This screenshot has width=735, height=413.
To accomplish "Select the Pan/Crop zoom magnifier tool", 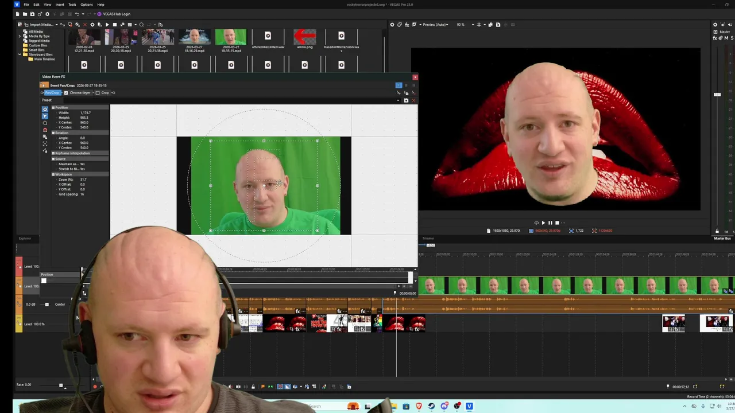I will [45, 123].
